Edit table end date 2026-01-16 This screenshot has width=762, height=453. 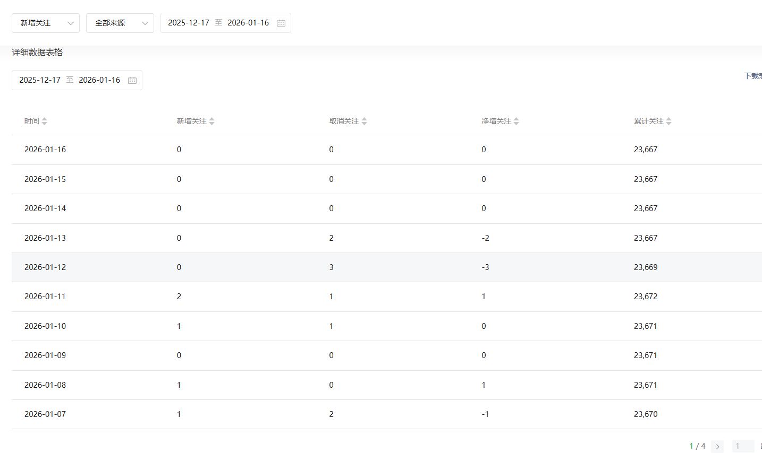99,80
